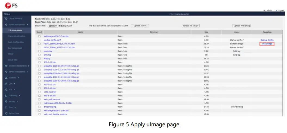
Task: Open the 350-6-16.bin file link
Action: 50,88
